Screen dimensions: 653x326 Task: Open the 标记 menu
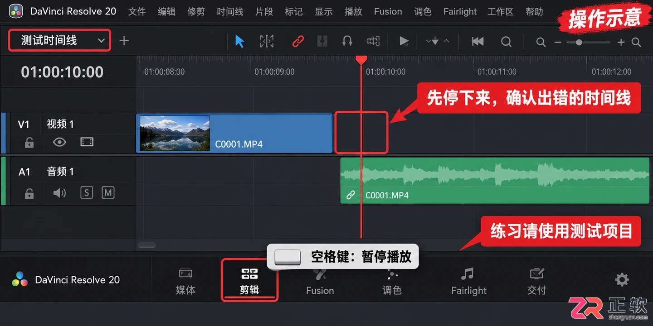tap(294, 12)
